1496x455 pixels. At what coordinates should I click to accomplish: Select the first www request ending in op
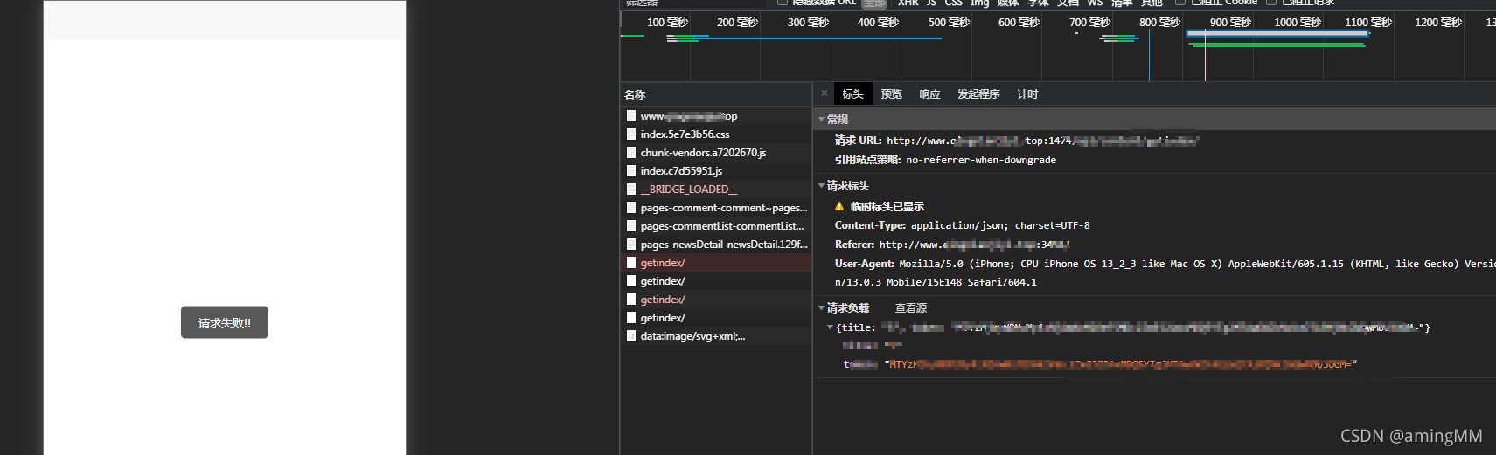click(716, 116)
